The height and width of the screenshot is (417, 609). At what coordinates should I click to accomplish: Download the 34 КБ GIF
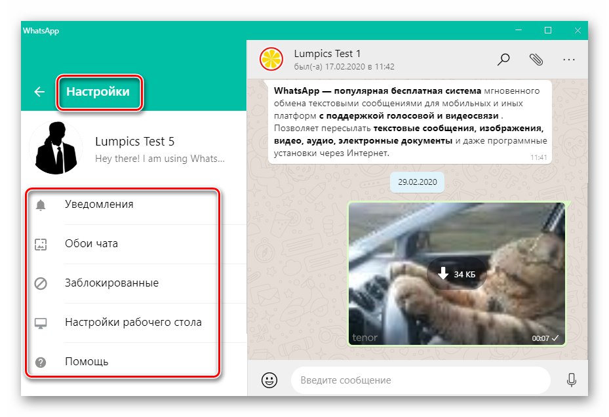[457, 273]
